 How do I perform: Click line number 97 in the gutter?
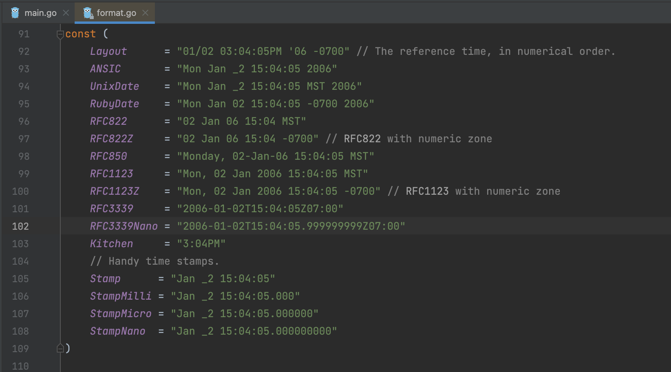tap(24, 139)
